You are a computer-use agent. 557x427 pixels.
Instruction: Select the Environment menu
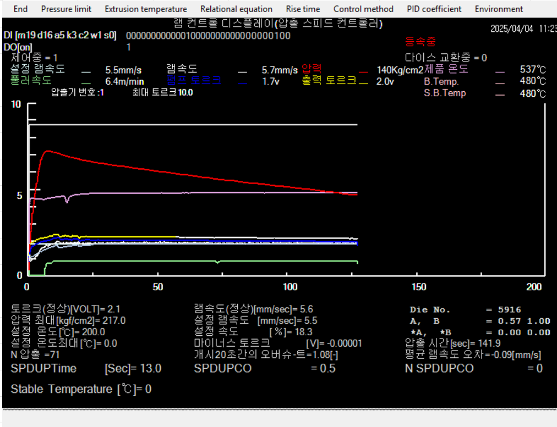click(x=499, y=9)
